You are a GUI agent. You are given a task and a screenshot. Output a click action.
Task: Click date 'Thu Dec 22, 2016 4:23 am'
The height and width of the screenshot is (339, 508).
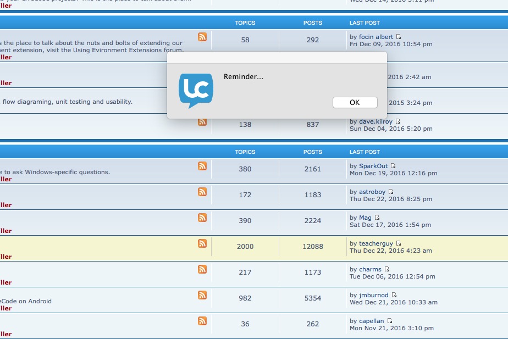point(391,251)
